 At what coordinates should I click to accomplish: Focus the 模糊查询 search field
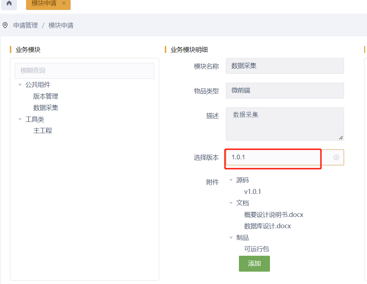(x=84, y=71)
